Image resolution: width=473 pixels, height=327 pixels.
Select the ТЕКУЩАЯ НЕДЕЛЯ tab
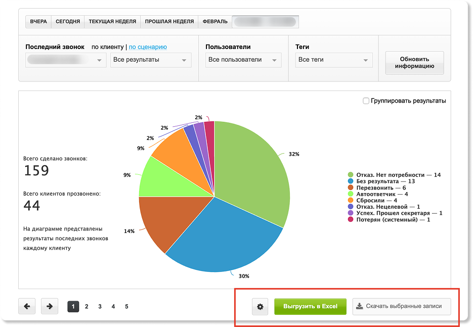coord(112,22)
